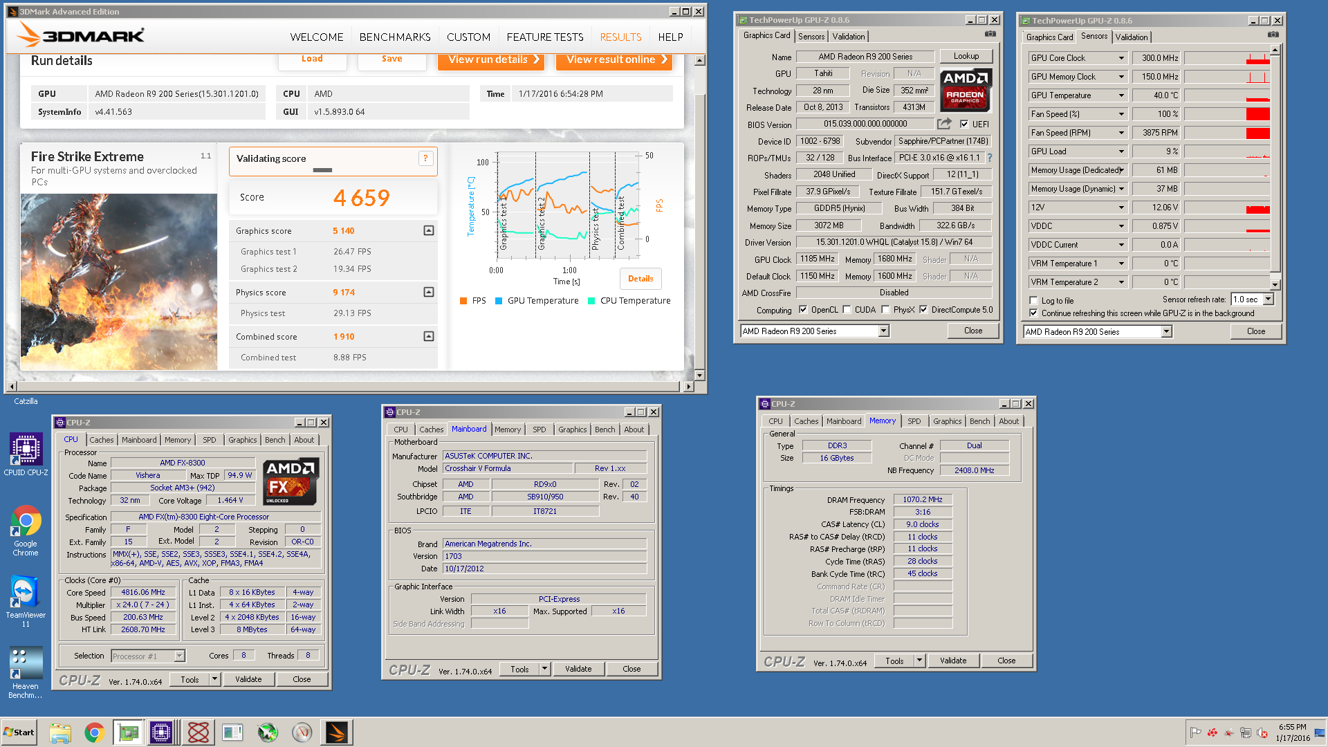Toggle Continue refreshing in background checkbox
This screenshot has width=1328, height=747.
[x=1033, y=313]
